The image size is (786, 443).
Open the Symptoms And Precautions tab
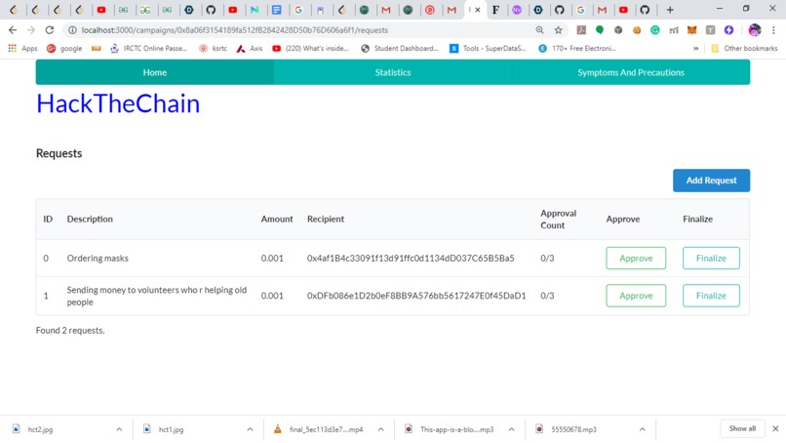pyautogui.click(x=631, y=72)
